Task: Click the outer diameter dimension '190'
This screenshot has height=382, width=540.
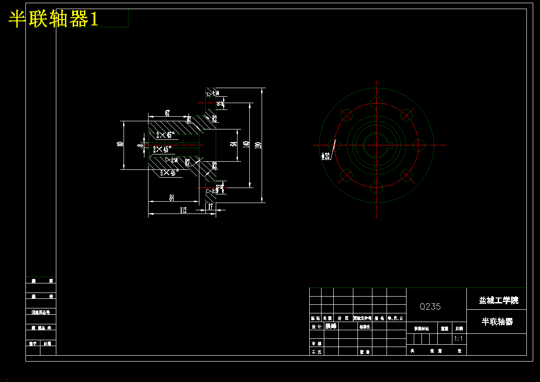Action: tap(258, 145)
